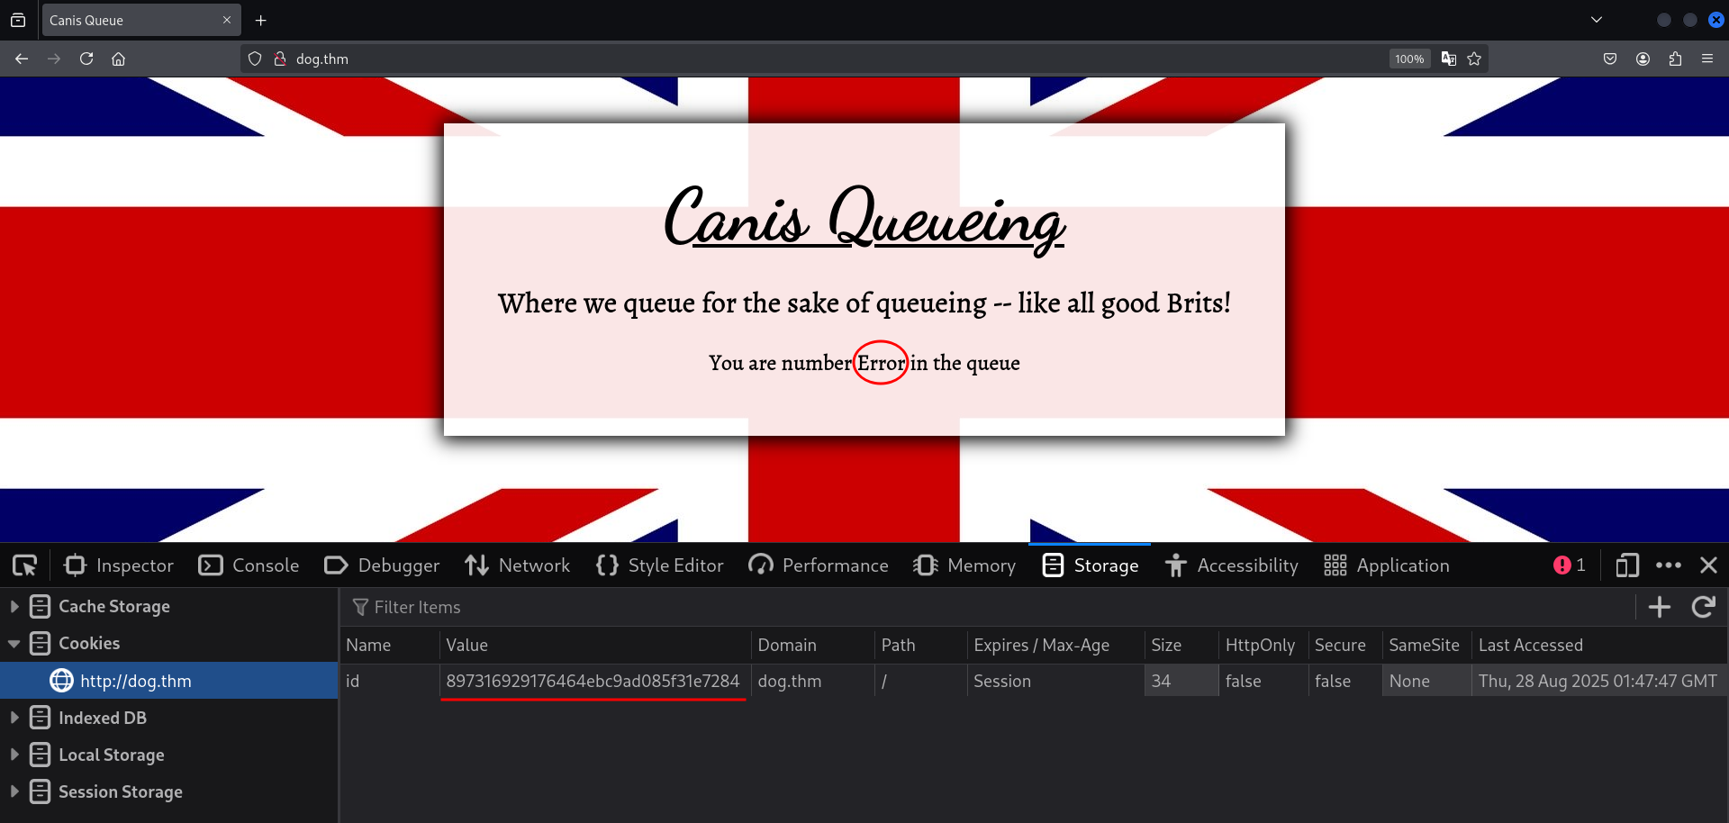
Task: Expand the Cache Storage tree node
Action: (14, 607)
